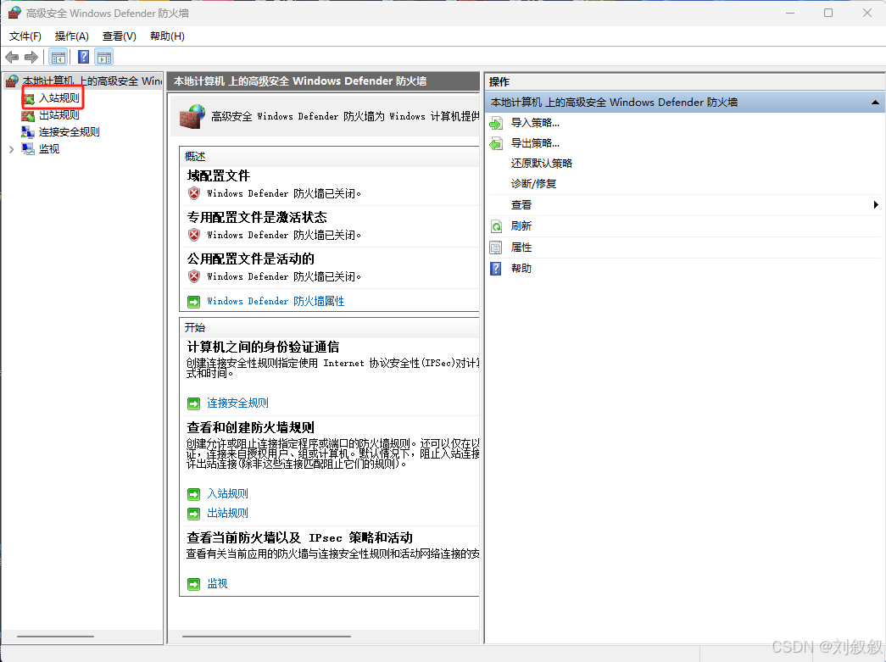
Task: Expand the 监视 tree node chevron
Action: 10,148
